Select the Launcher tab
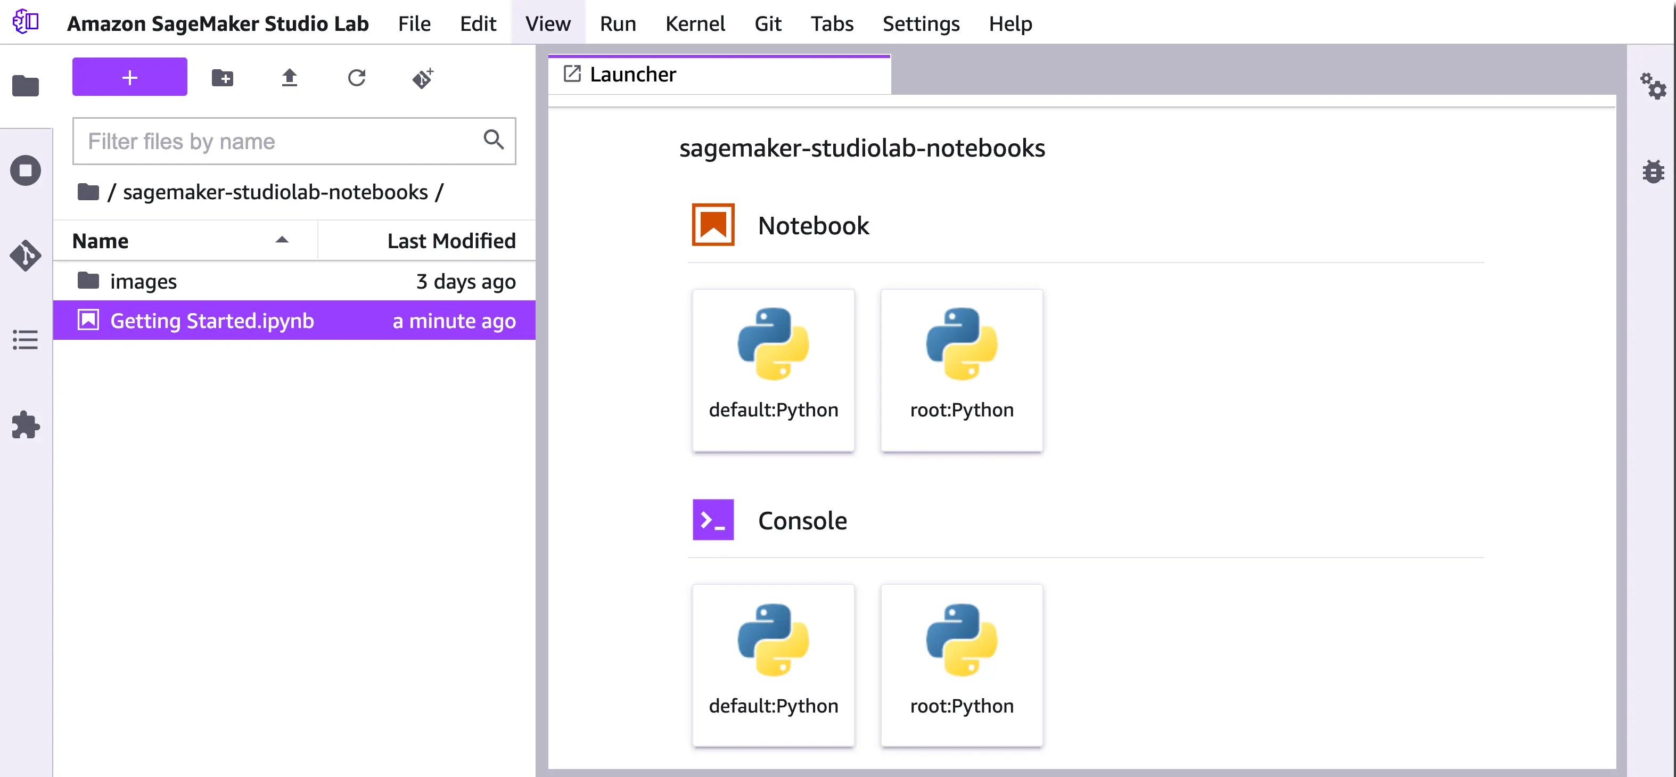This screenshot has height=777, width=1676. pos(719,74)
